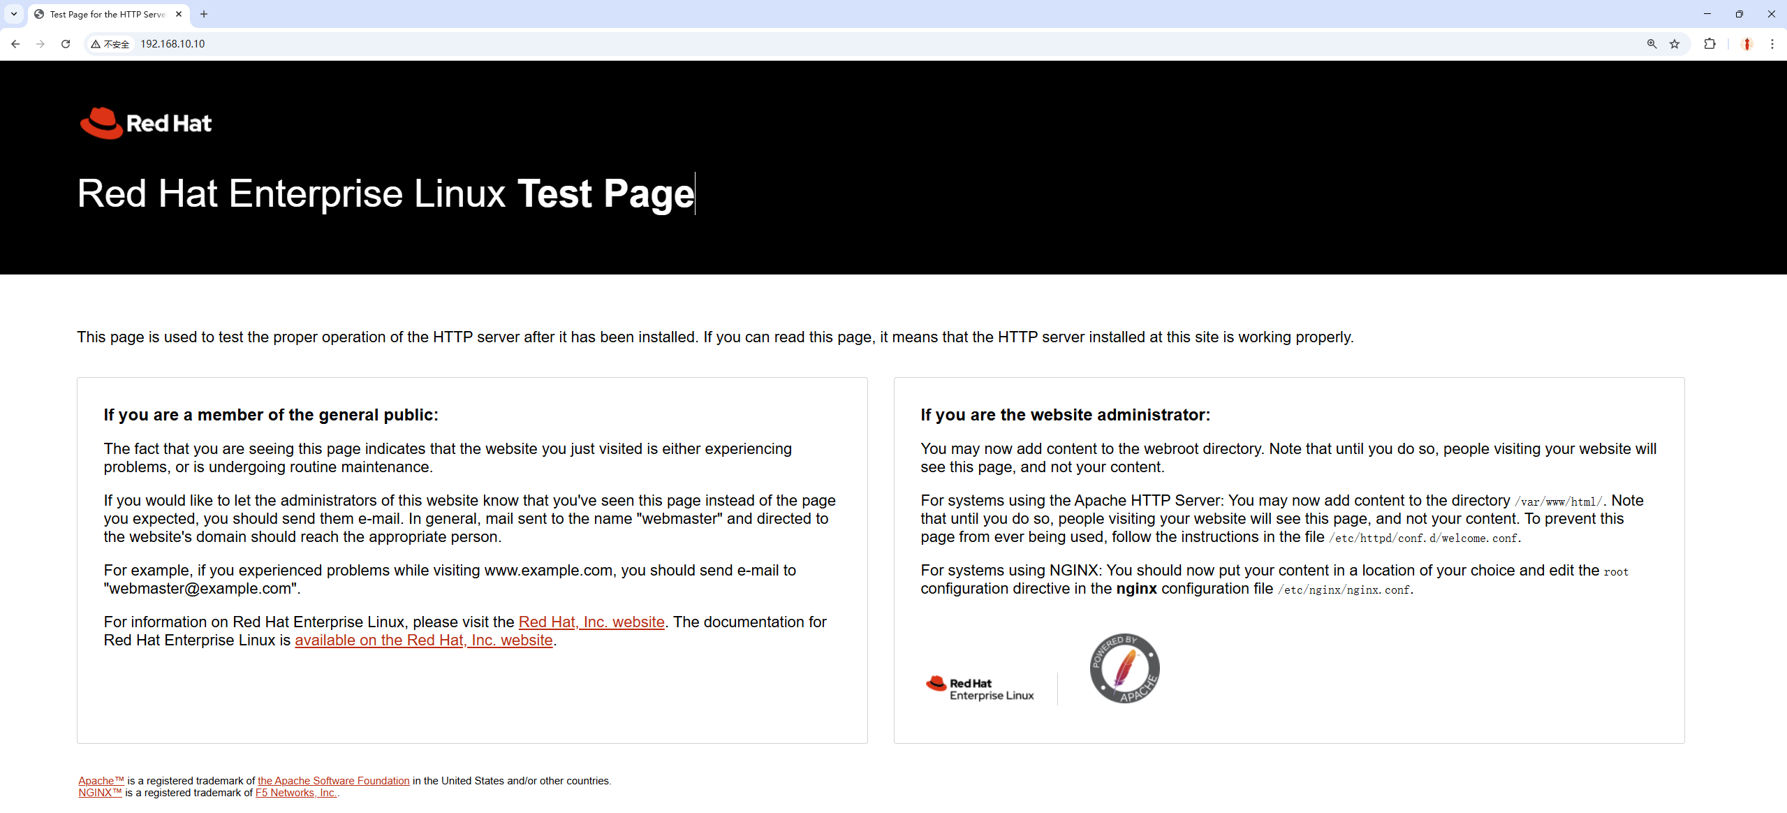Open a new tab with plus button
Screen dimensions: 1787x813
204,14
